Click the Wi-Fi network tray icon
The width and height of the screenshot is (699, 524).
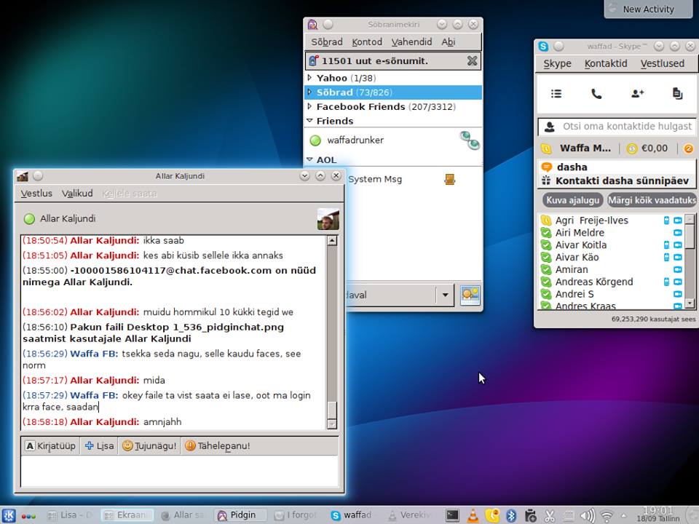[607, 516]
